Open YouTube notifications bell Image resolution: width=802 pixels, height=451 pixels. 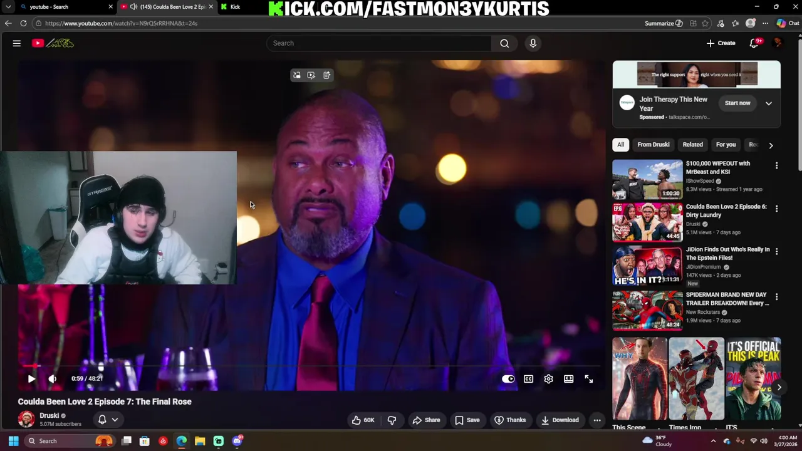[754, 43]
